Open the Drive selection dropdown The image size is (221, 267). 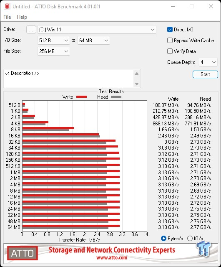(x=97, y=30)
